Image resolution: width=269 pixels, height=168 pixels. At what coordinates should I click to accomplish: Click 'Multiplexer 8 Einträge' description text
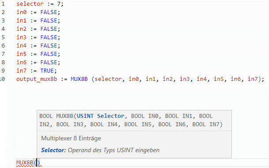(71, 138)
